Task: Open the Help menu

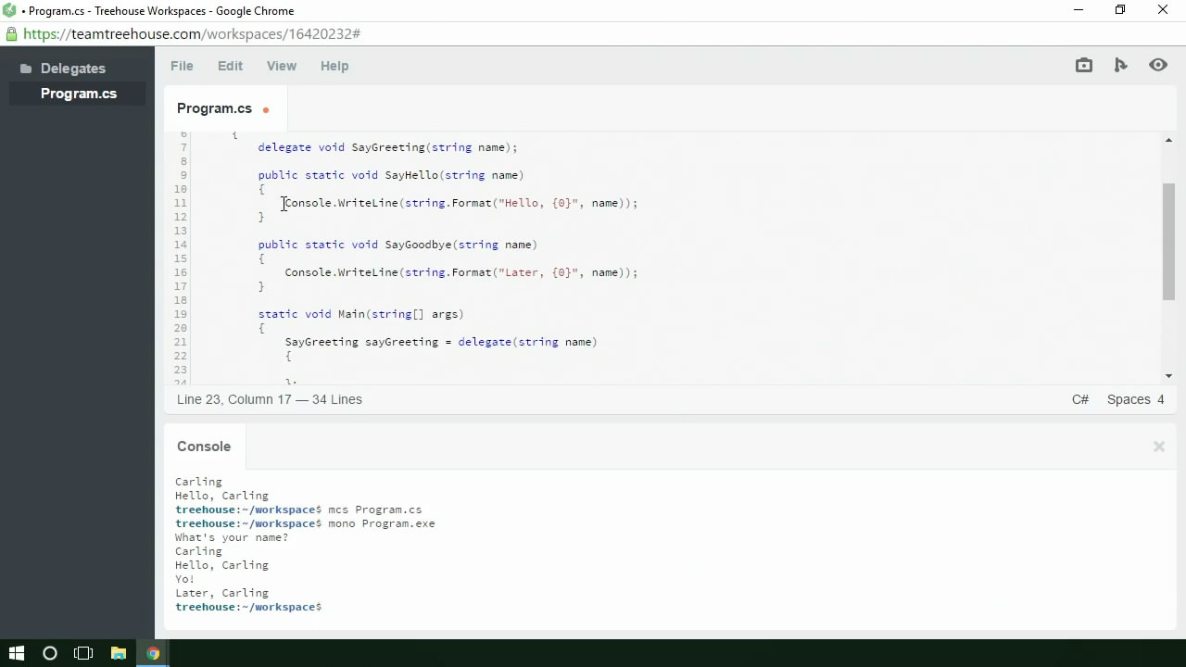Action: point(334,66)
